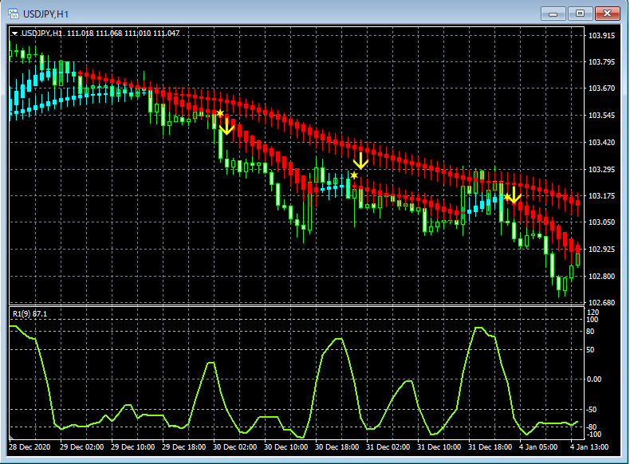Click the 29 Dec 18:00 time label
630x464 pixels.
coord(183,447)
